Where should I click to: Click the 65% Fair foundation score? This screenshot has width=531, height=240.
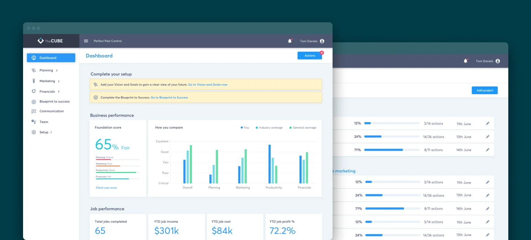tap(112, 145)
